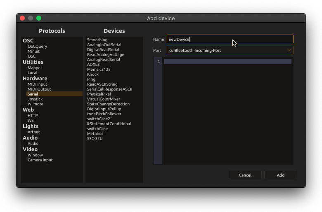
Task: Choose the PhysicalPixel device
Action: (99, 94)
